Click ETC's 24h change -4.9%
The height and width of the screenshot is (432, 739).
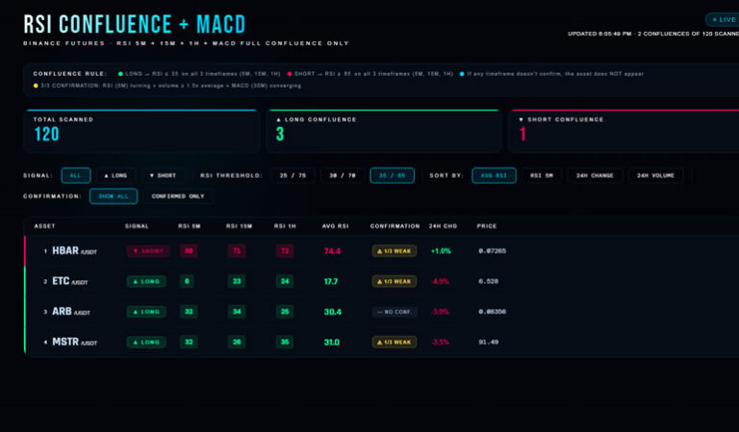tap(440, 281)
